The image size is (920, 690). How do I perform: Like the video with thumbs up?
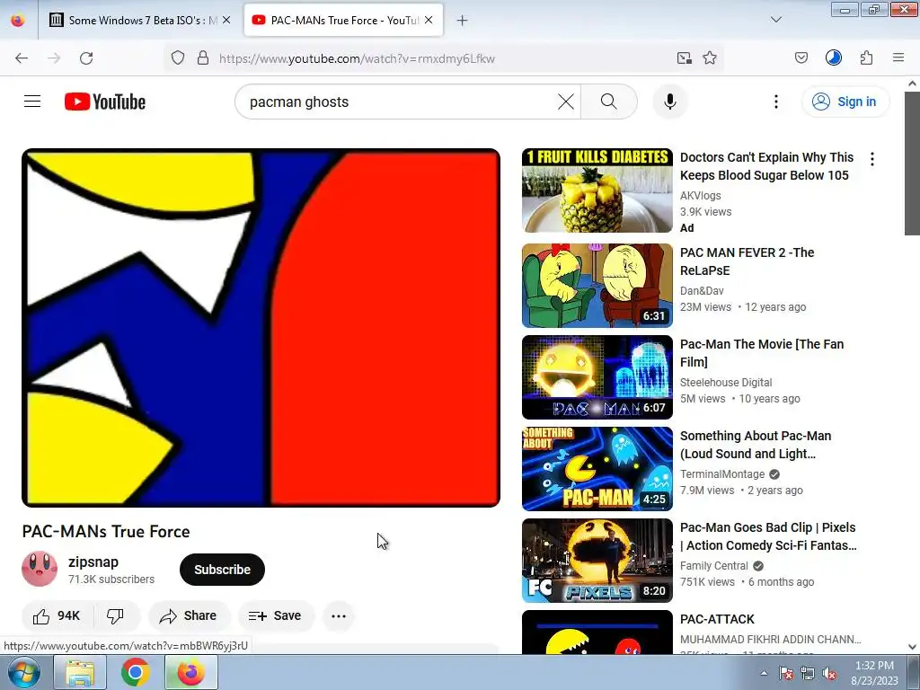coord(57,615)
